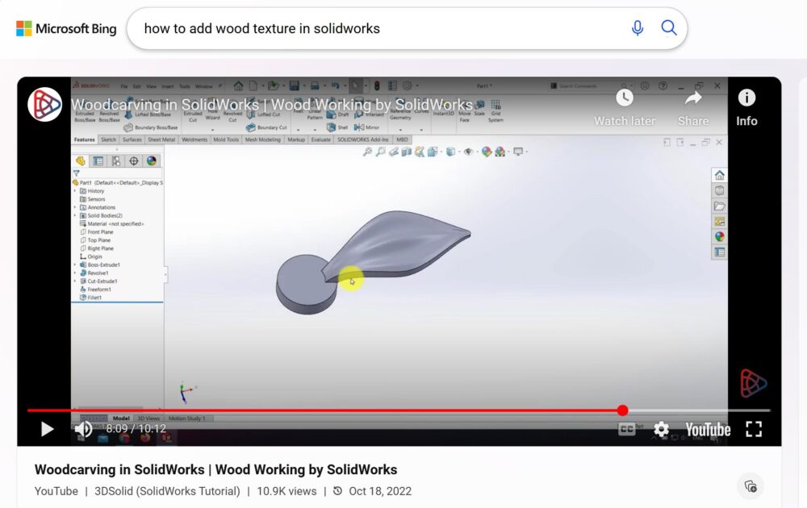Save video to collection icon below player
The height and width of the screenshot is (508, 807).
click(x=751, y=485)
